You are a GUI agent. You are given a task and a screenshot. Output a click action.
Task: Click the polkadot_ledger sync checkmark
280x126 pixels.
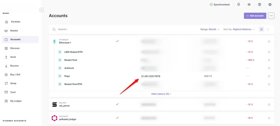pyautogui.click(x=117, y=117)
